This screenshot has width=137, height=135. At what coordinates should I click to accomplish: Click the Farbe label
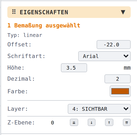point(18,91)
